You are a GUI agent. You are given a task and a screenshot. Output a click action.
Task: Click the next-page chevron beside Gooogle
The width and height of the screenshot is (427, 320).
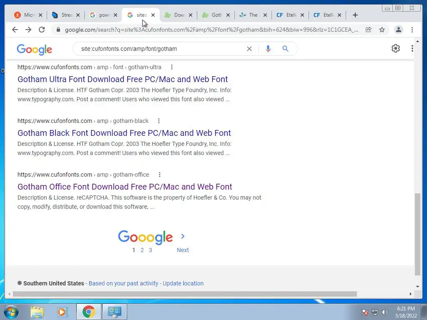[x=183, y=237]
